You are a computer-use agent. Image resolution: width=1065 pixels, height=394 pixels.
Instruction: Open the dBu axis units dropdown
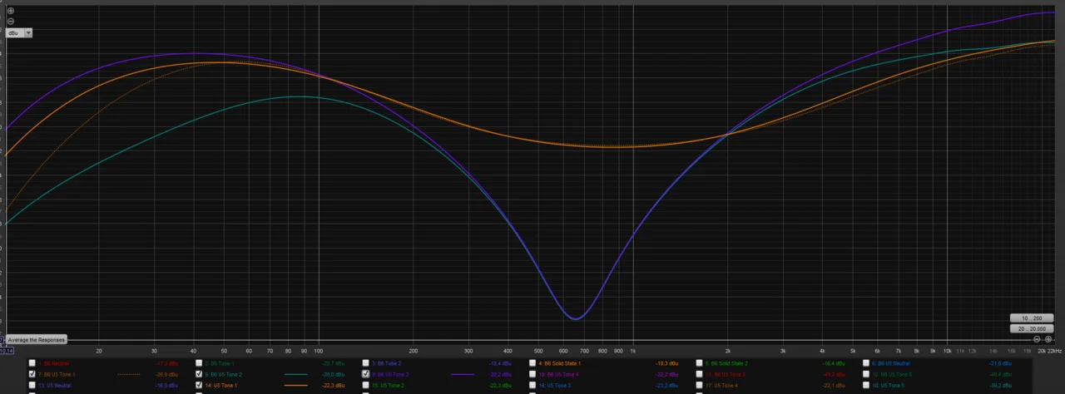pyautogui.click(x=28, y=32)
